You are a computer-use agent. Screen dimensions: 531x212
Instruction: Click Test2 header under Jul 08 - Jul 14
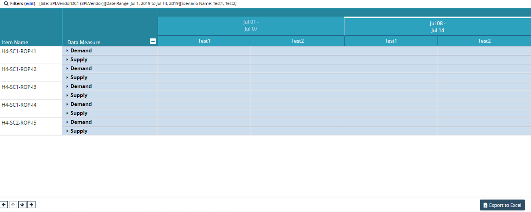(484, 41)
